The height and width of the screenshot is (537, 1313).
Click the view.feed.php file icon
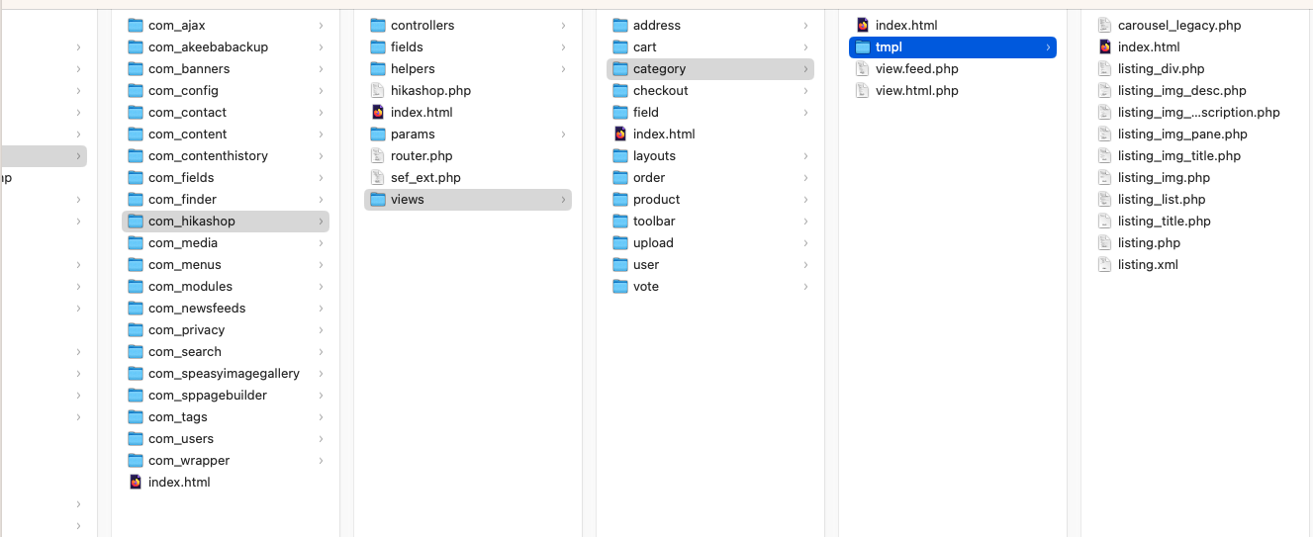tap(862, 69)
